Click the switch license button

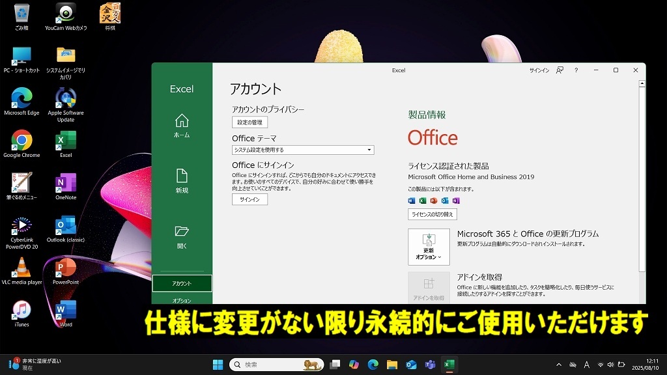(433, 214)
